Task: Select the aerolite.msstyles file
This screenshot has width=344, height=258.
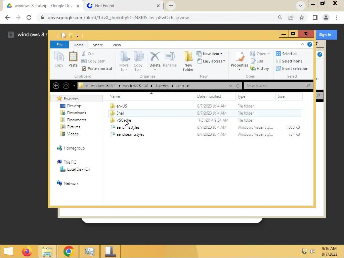Action: [205, 134]
